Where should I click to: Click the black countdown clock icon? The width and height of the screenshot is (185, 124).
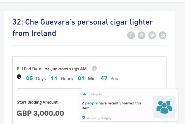(x=19, y=77)
